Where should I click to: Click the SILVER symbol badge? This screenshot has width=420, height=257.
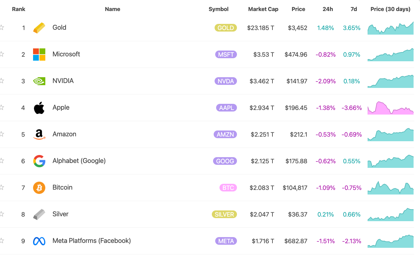click(x=224, y=214)
